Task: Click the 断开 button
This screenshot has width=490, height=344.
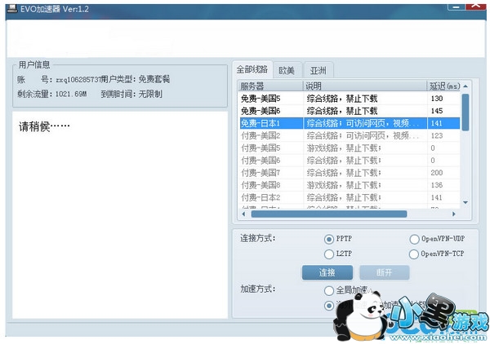Action: tap(384, 272)
